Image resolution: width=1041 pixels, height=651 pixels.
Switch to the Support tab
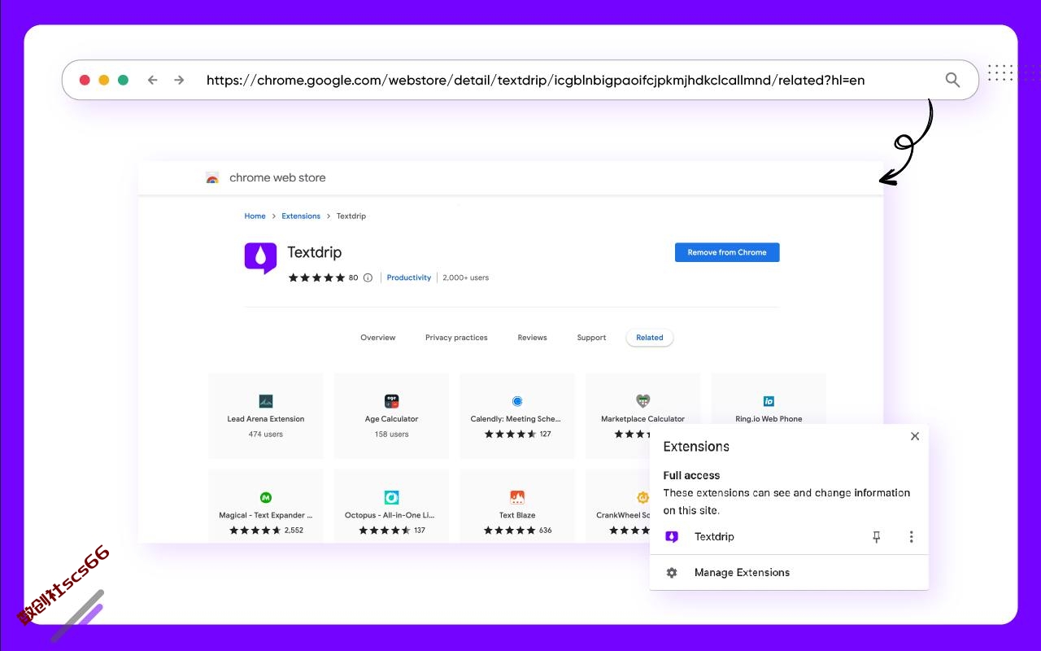click(591, 338)
